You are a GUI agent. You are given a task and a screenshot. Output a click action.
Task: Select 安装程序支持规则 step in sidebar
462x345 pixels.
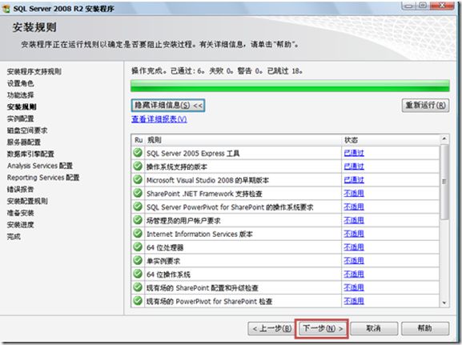click(34, 71)
